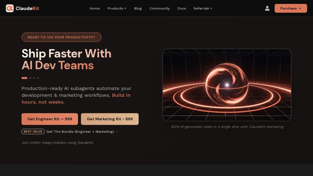Open the user account profile icon
Viewport: 313px width, 176px height.
[x=267, y=8]
